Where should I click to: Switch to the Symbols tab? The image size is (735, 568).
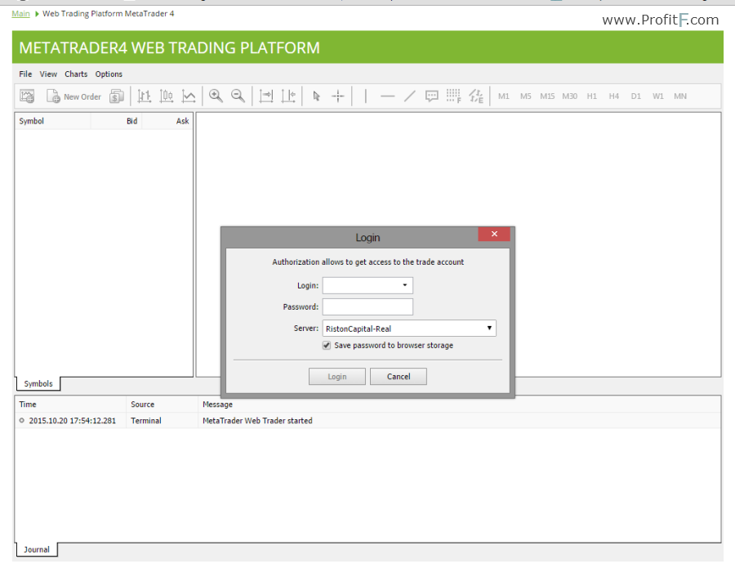click(38, 383)
